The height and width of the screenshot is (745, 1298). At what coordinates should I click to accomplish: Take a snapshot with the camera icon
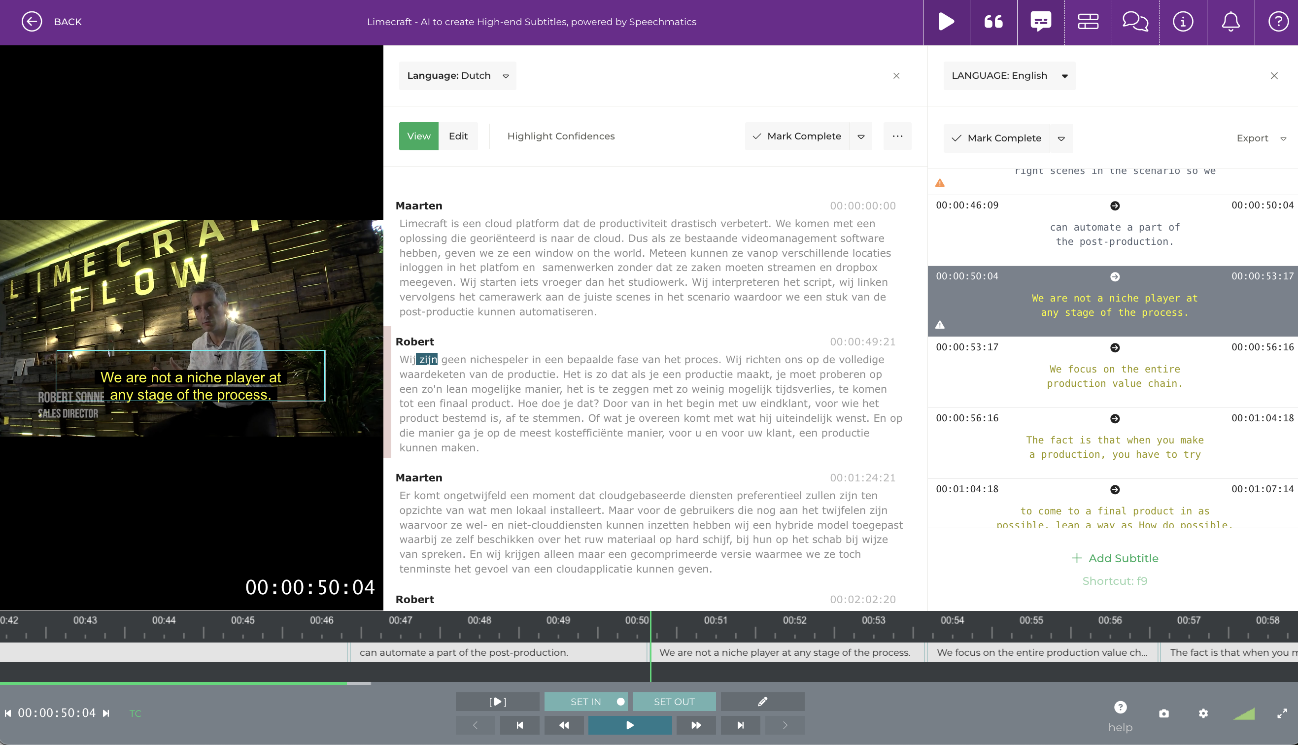1163,714
